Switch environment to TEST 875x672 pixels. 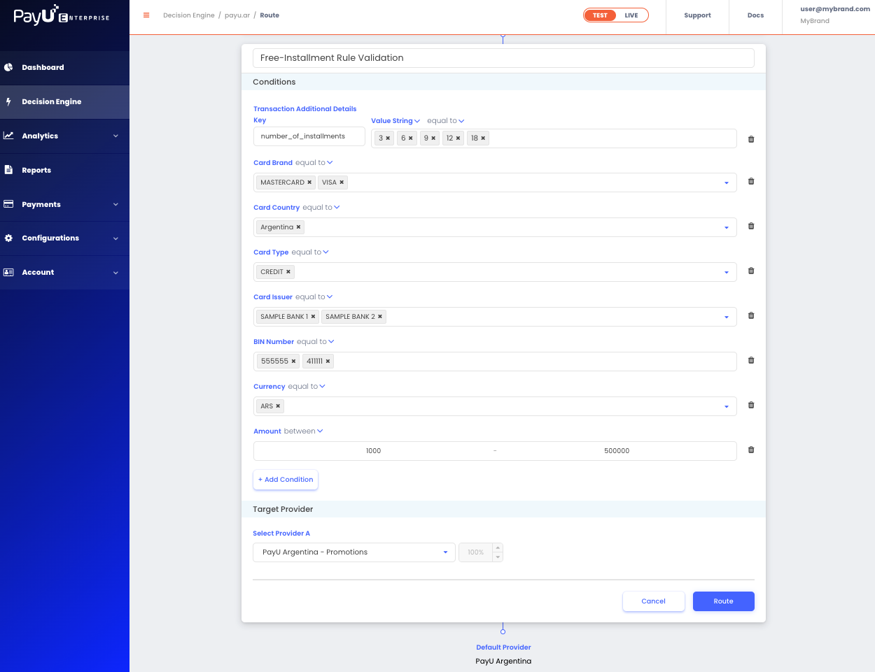[x=600, y=15]
